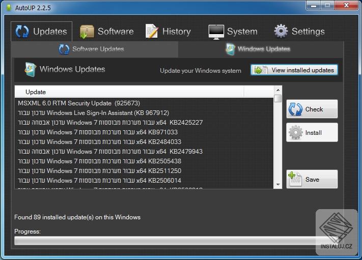Click the blue arrows icon on Check
The width and height of the screenshot is (362, 260).
(295, 109)
